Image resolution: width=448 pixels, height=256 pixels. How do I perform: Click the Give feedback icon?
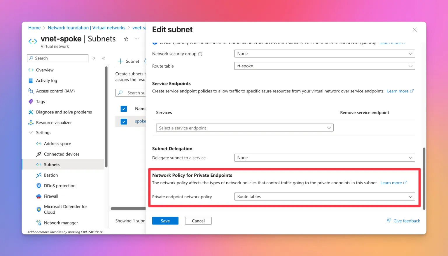(x=389, y=220)
